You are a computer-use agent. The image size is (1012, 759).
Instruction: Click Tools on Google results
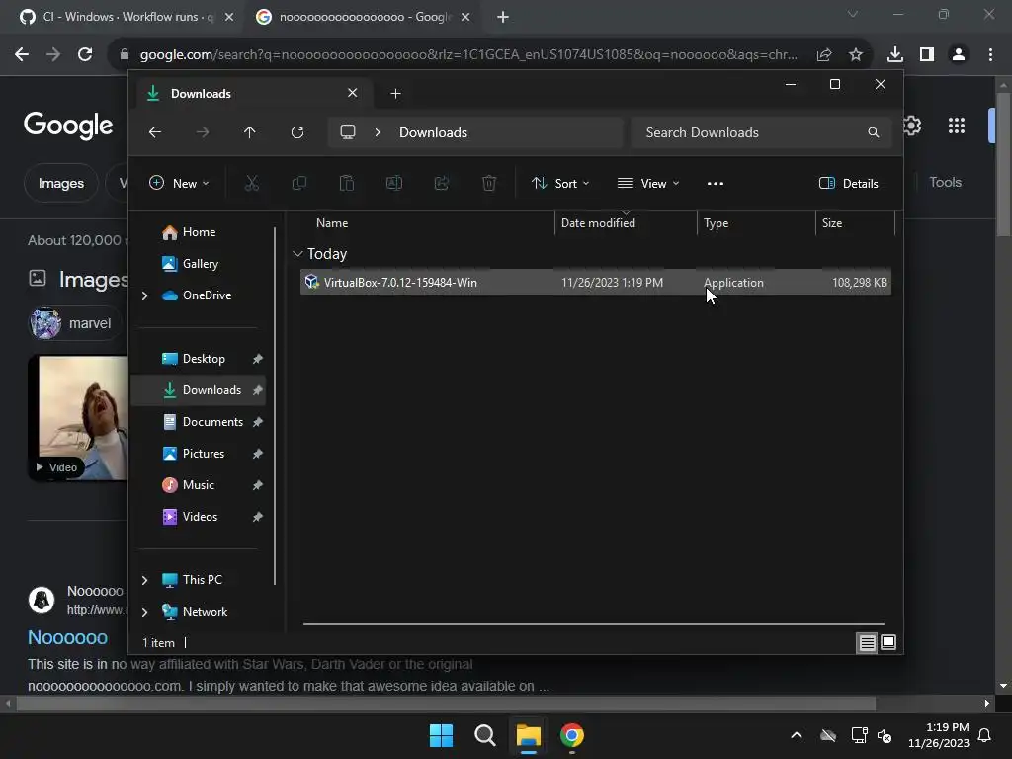click(x=945, y=183)
